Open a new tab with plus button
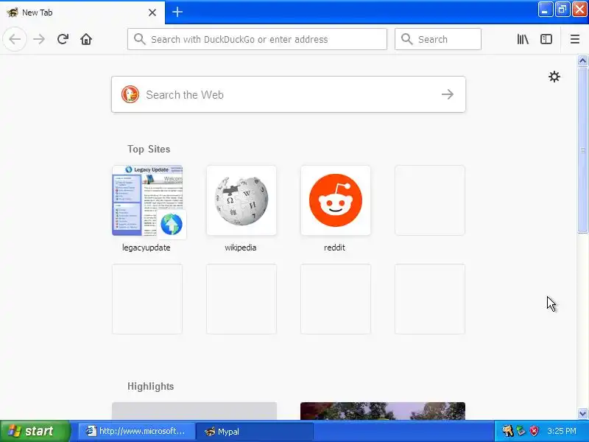Viewport: 589px width, 442px height. tap(177, 12)
